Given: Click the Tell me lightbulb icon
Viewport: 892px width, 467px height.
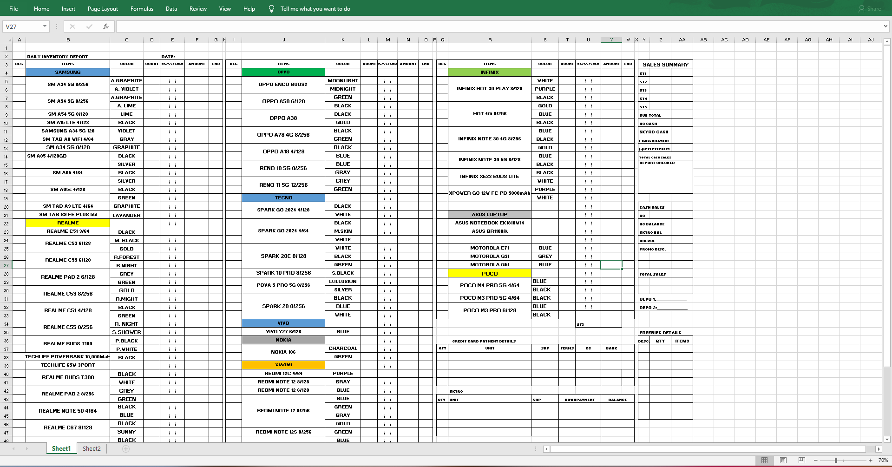Looking at the screenshot, I should (x=272, y=9).
